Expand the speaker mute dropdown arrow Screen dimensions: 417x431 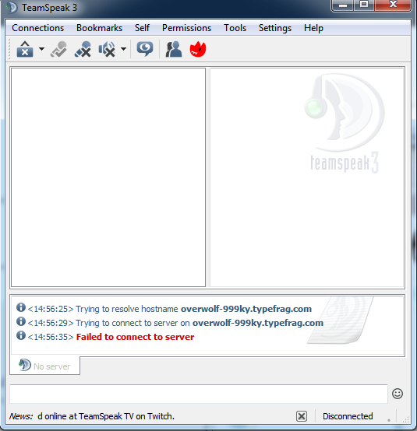point(124,49)
